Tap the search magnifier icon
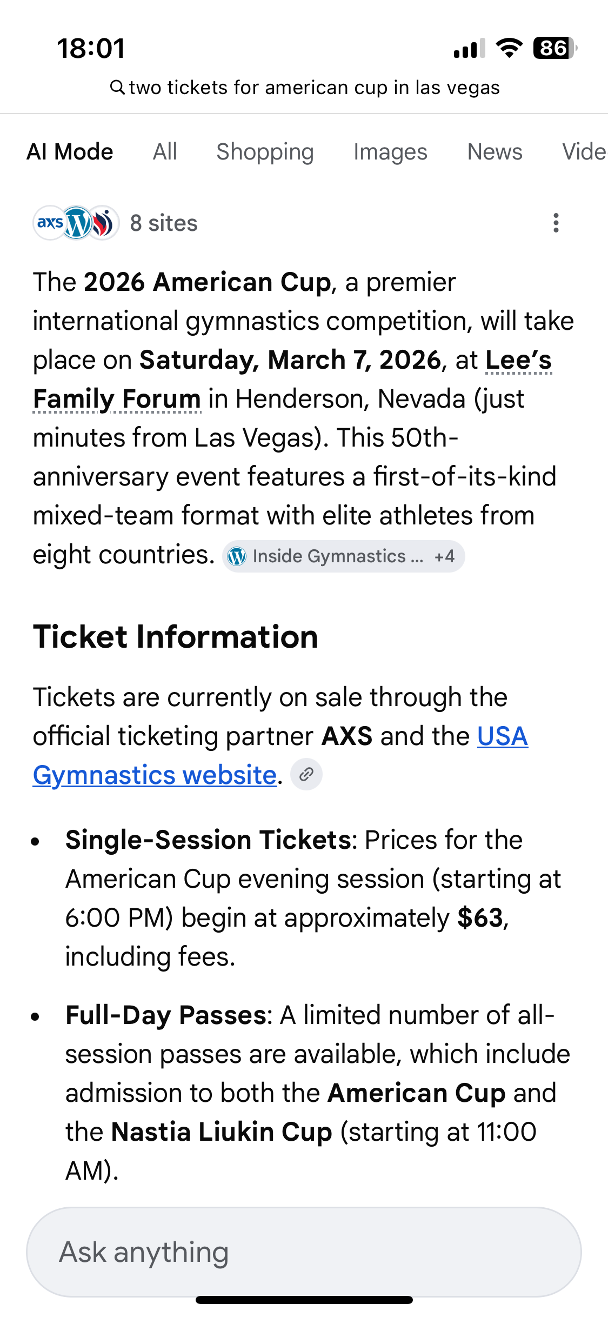Screen dimensions: 608x1317 tap(117, 87)
